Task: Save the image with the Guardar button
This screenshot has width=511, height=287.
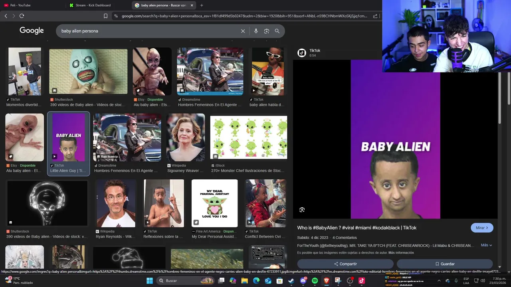Action: [x=445, y=264]
